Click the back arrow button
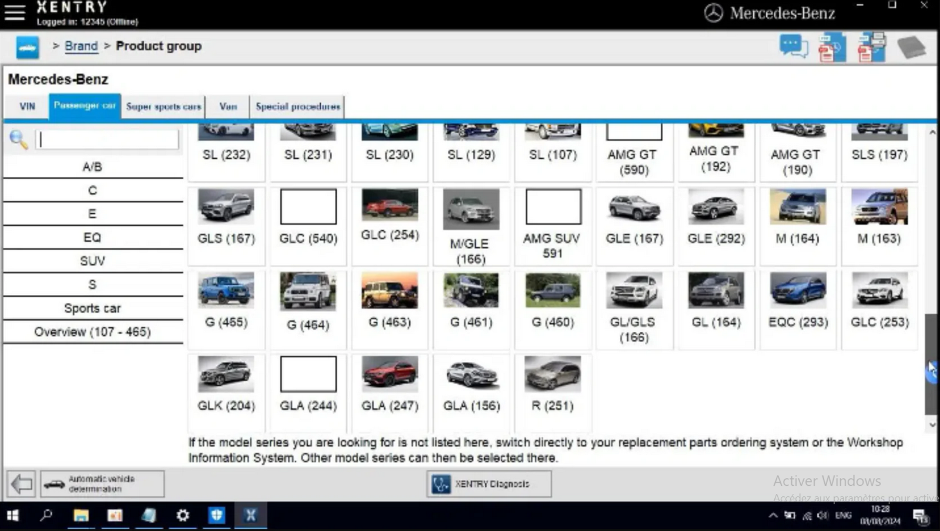The height and width of the screenshot is (531, 940). [22, 484]
